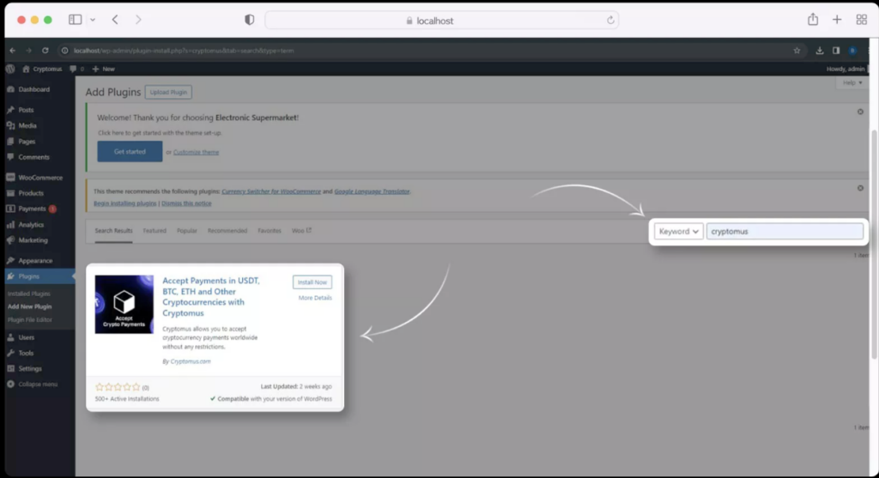Collapse the WordPress admin menu
Image resolution: width=879 pixels, height=478 pixels.
pyautogui.click(x=37, y=384)
